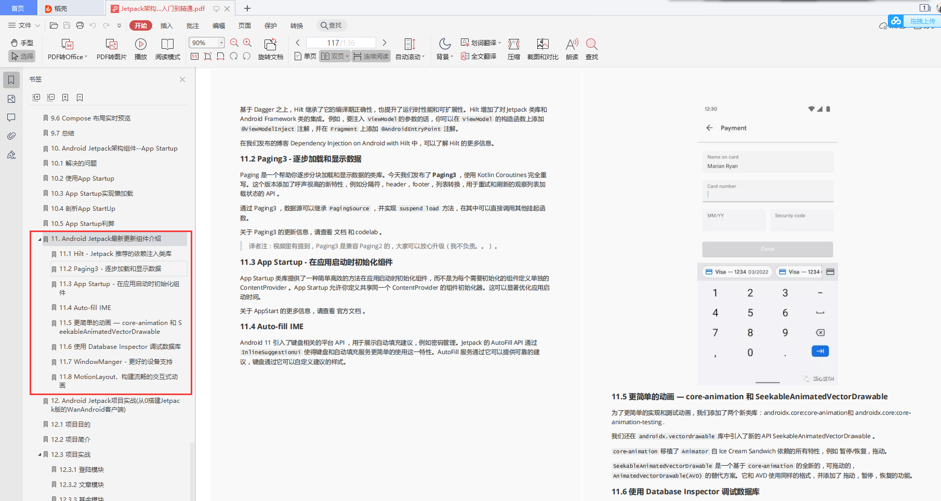Open bookmark 10.2 使用App Startup

(83, 178)
